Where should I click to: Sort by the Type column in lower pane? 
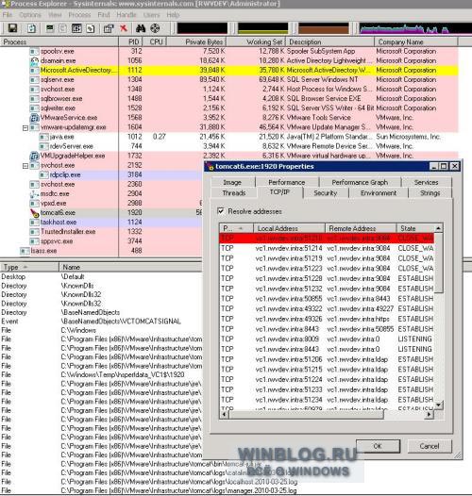coord(29,267)
